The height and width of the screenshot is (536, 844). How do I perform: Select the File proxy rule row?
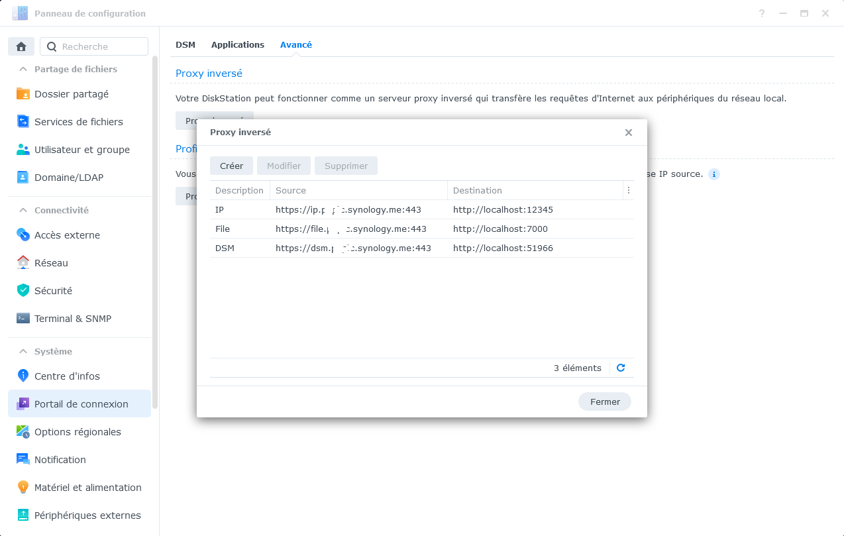tap(422, 229)
